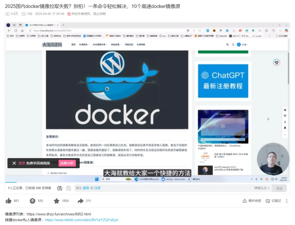Viewport: 295px width, 225px height.
Task: Click the browser three-dot menu in video
Action: tap(280, 31)
